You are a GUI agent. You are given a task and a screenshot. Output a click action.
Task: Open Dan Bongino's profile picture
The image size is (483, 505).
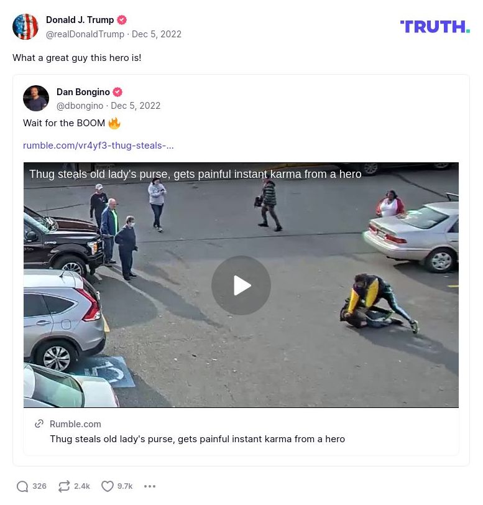(36, 98)
